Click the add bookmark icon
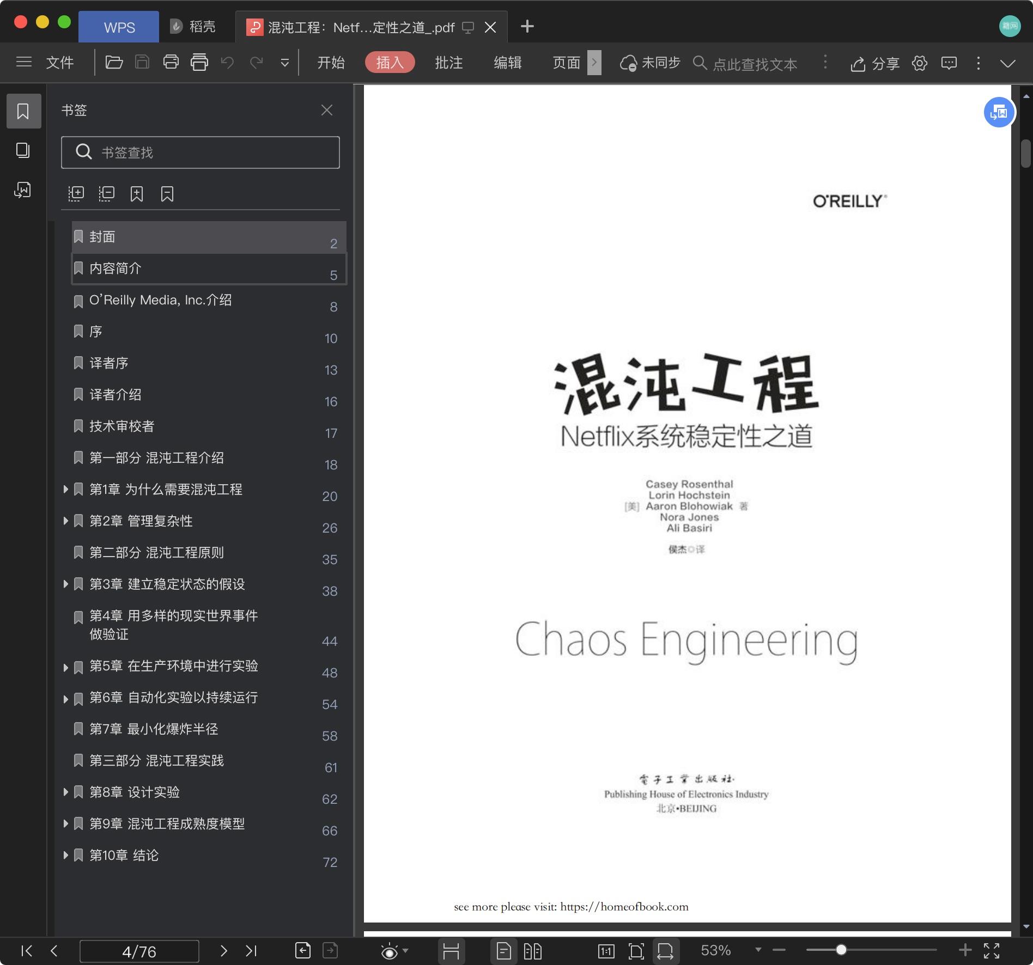The height and width of the screenshot is (965, 1033). [x=137, y=194]
